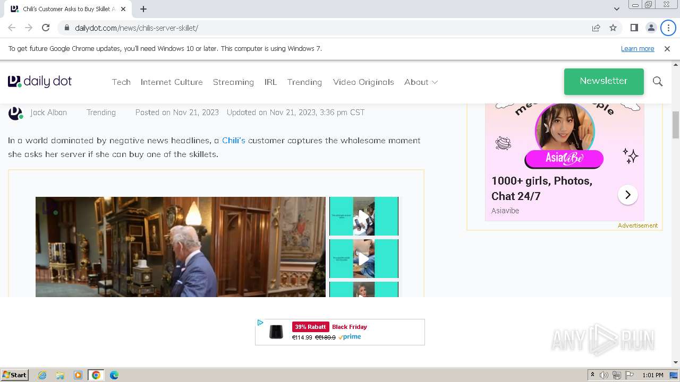
Task: Open the Chrome three-dot menu
Action: click(668, 28)
